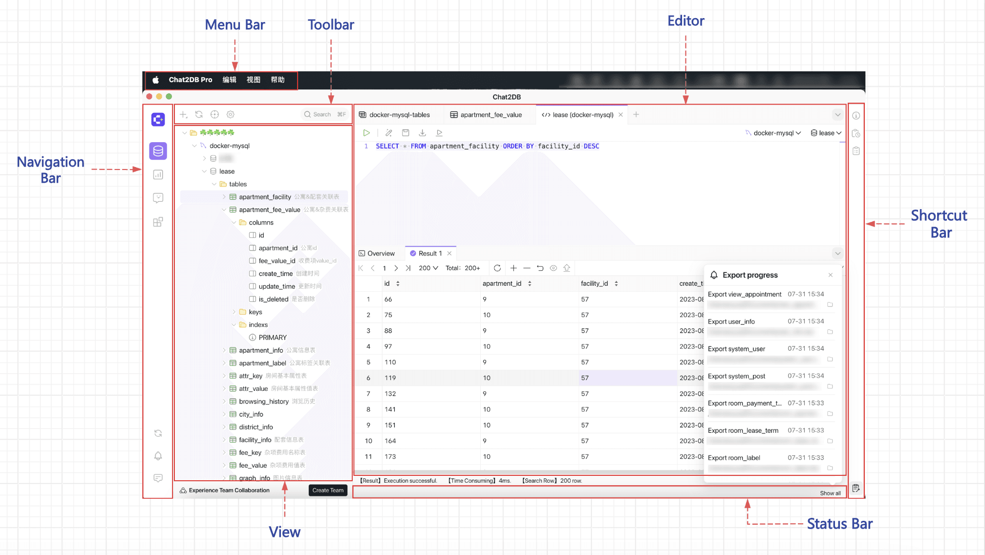Refresh result table with circular arrow icon

pos(497,268)
